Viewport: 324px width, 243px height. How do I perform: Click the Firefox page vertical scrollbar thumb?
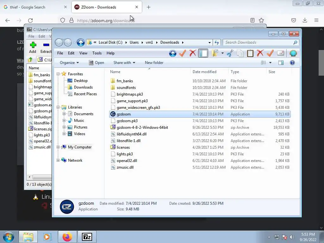321,63
